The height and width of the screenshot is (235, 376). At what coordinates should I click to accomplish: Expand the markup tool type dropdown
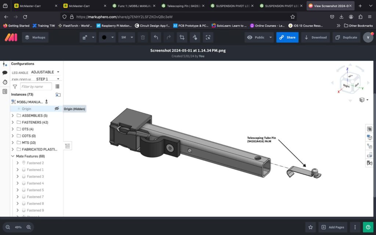(93, 37)
